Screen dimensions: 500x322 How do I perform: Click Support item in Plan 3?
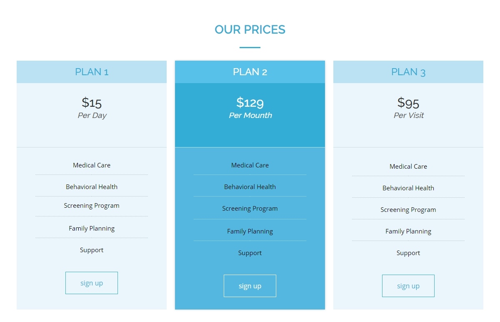(x=408, y=253)
